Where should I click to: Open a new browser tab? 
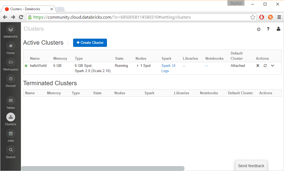(60, 9)
